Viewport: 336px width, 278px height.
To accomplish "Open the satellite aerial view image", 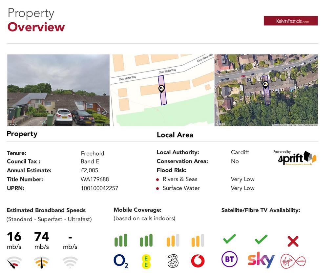I will point(266,90).
